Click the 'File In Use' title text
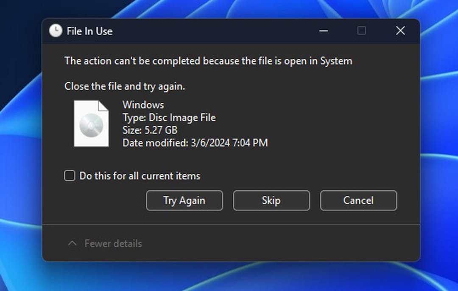 (x=89, y=31)
